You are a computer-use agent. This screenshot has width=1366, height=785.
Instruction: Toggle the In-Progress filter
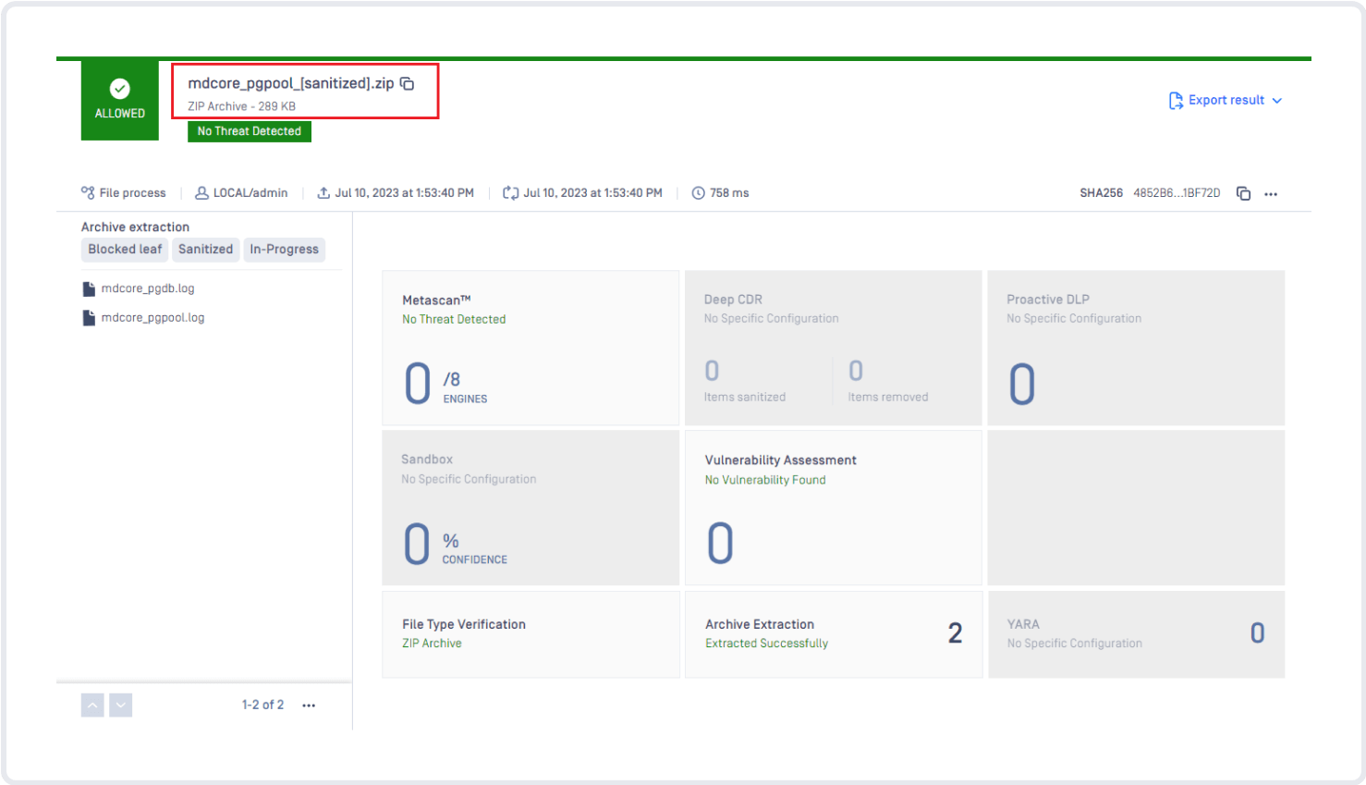(x=284, y=249)
